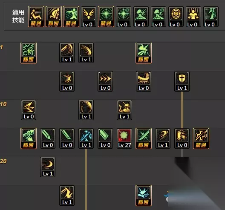Click the sliding figure mastered general skill

click(x=36, y=17)
